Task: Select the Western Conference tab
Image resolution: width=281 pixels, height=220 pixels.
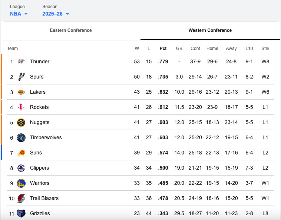Action: (210, 30)
